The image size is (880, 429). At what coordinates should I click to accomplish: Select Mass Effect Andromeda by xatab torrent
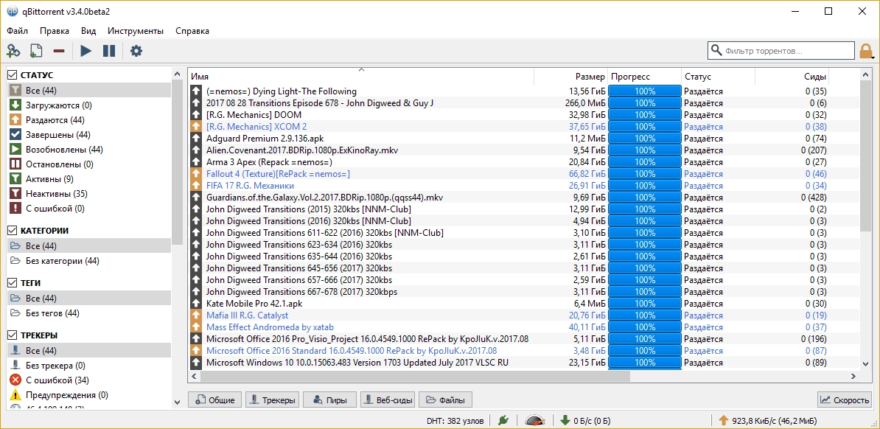coord(523,327)
